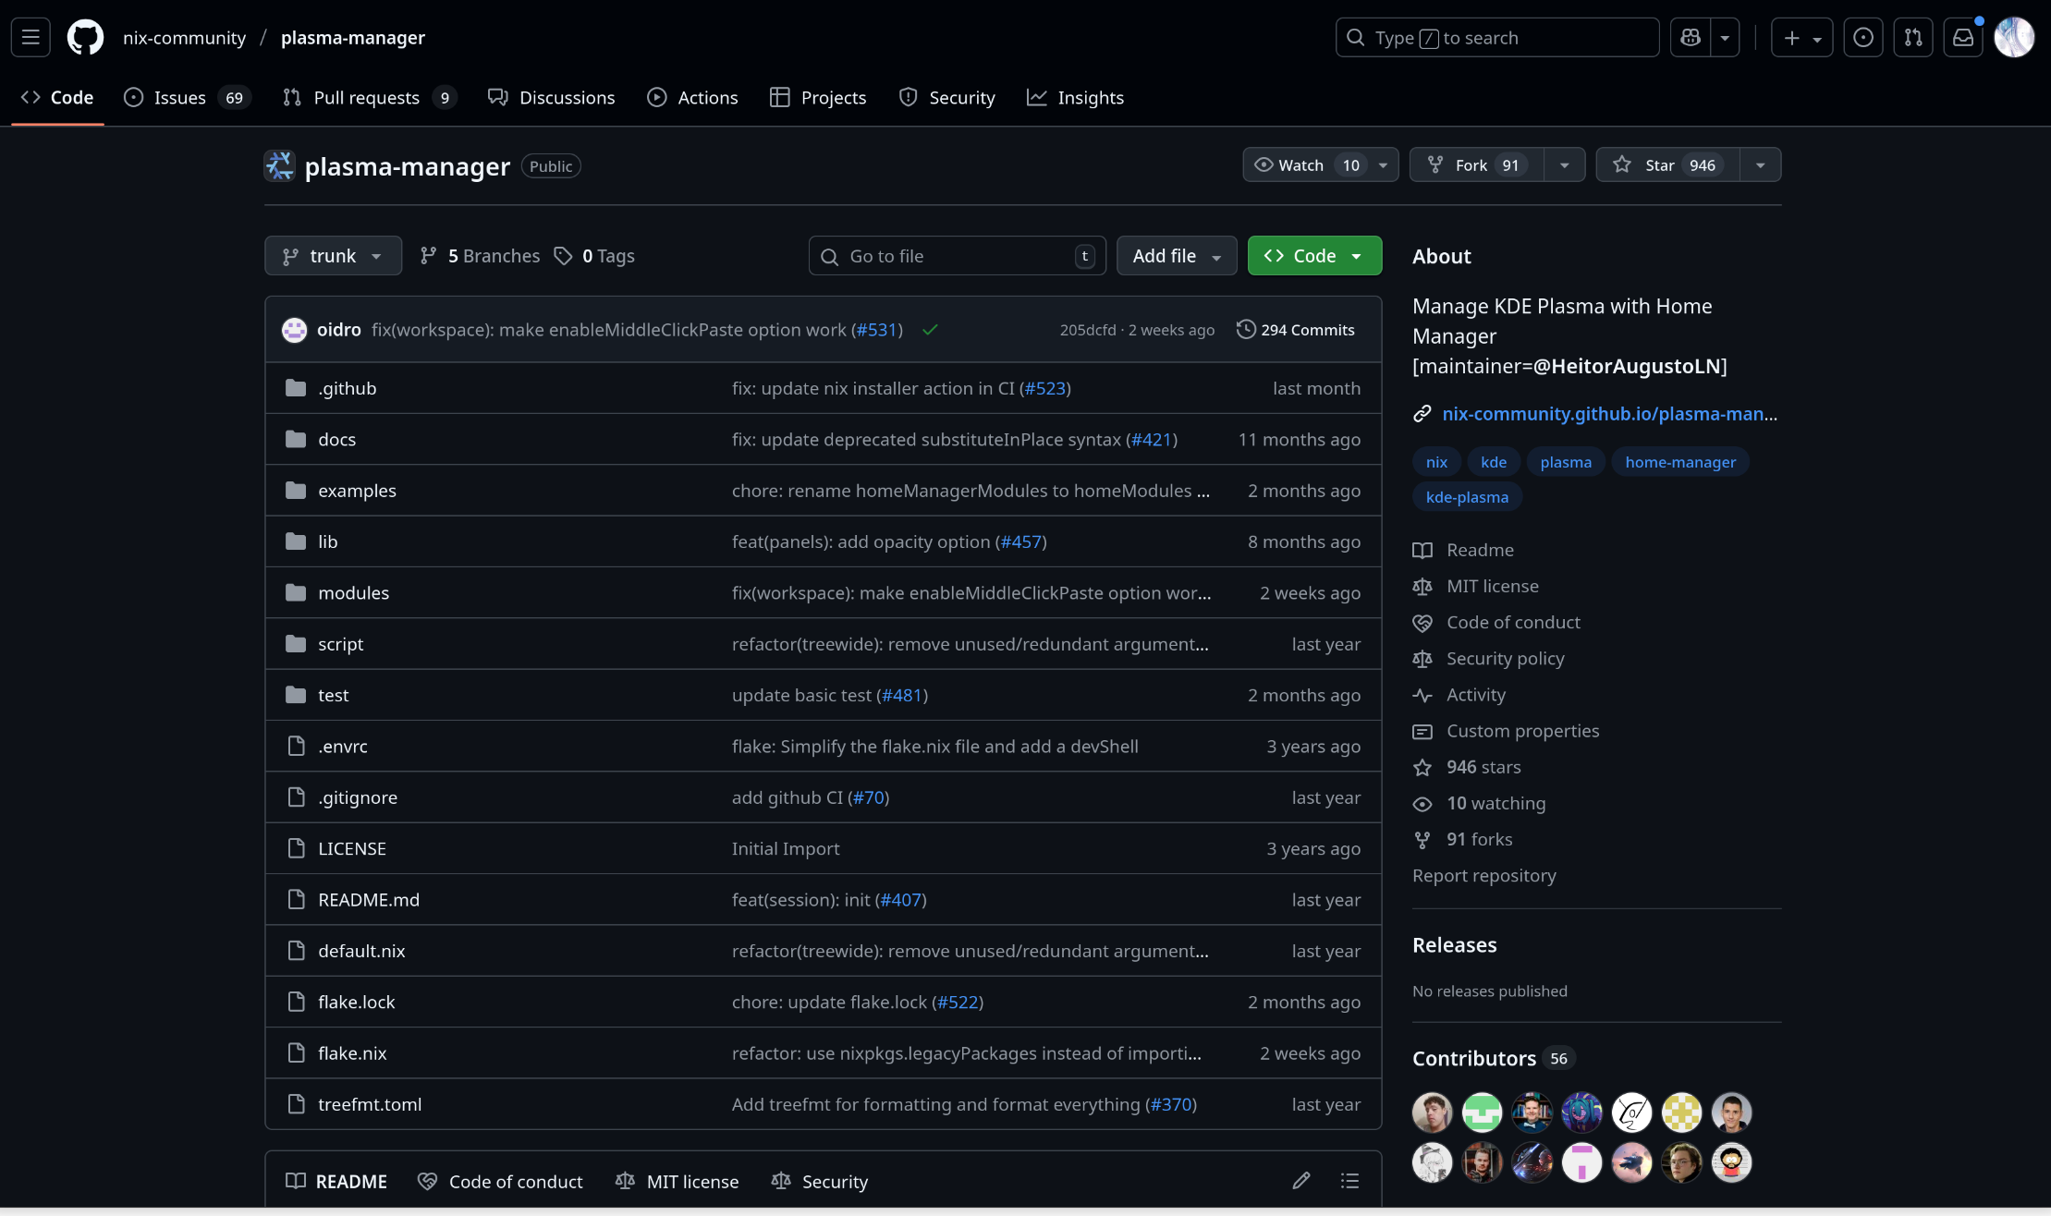Open the notifications inbox icon
Screen dimensions: 2051x1216
click(1962, 38)
